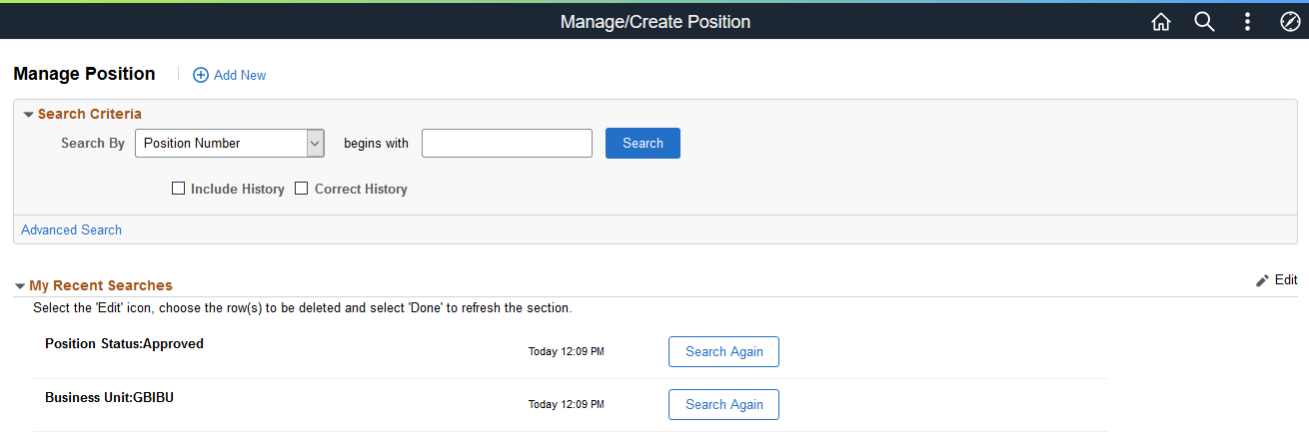
Task: Open the Advanced Search link
Action: pos(71,230)
